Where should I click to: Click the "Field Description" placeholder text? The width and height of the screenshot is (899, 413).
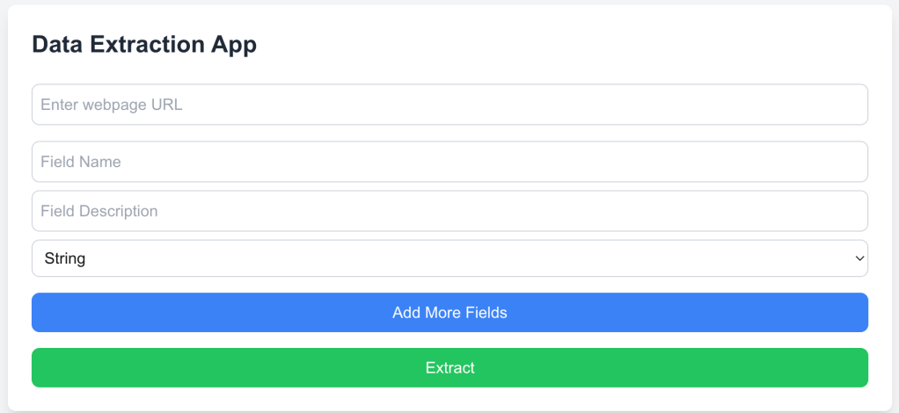coord(99,211)
